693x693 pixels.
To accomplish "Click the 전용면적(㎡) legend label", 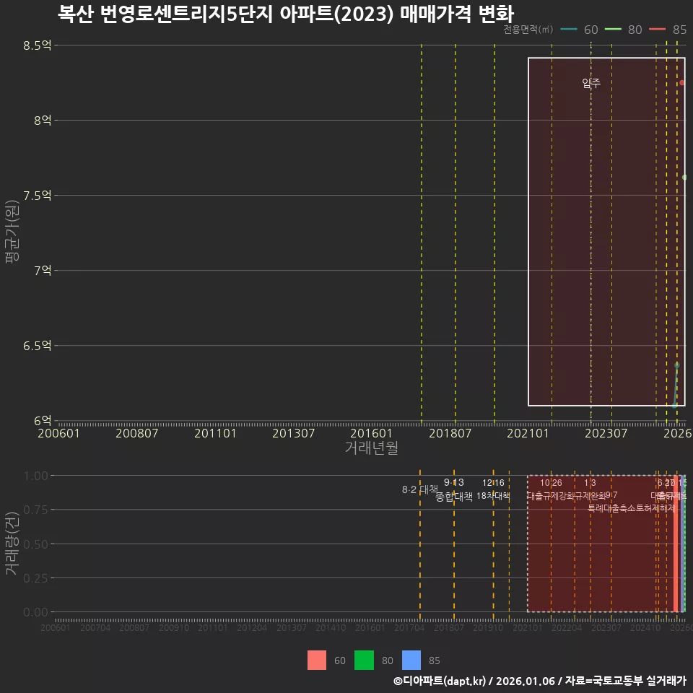I will [528, 30].
